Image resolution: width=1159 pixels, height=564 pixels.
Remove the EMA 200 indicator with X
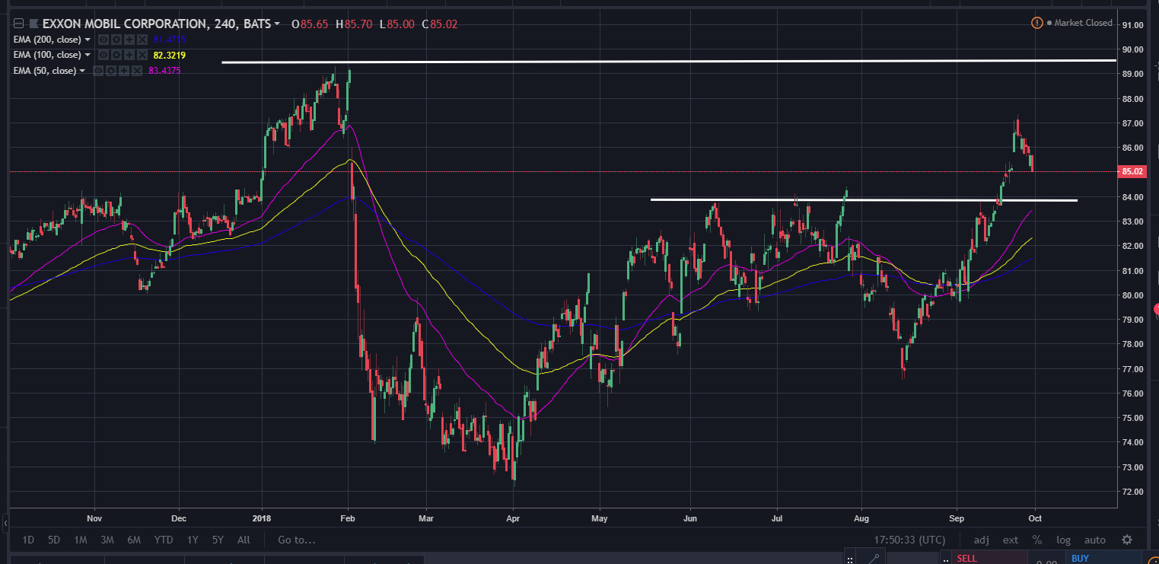[x=142, y=40]
